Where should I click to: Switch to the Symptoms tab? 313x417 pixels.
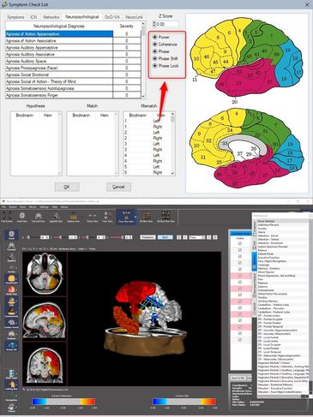pyautogui.click(x=15, y=17)
